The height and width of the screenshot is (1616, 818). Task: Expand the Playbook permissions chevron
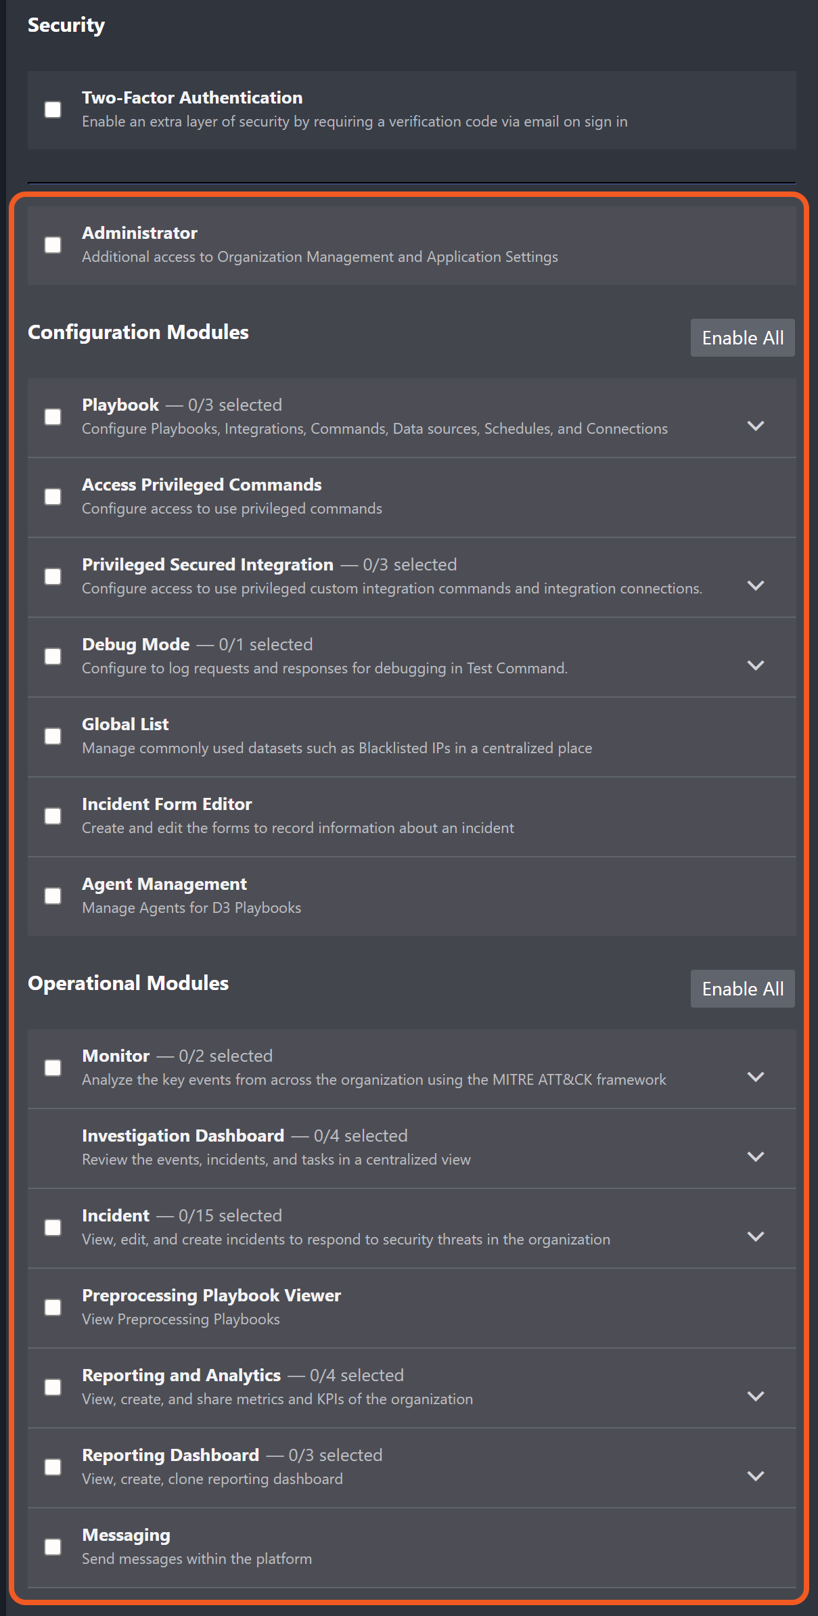(x=755, y=426)
